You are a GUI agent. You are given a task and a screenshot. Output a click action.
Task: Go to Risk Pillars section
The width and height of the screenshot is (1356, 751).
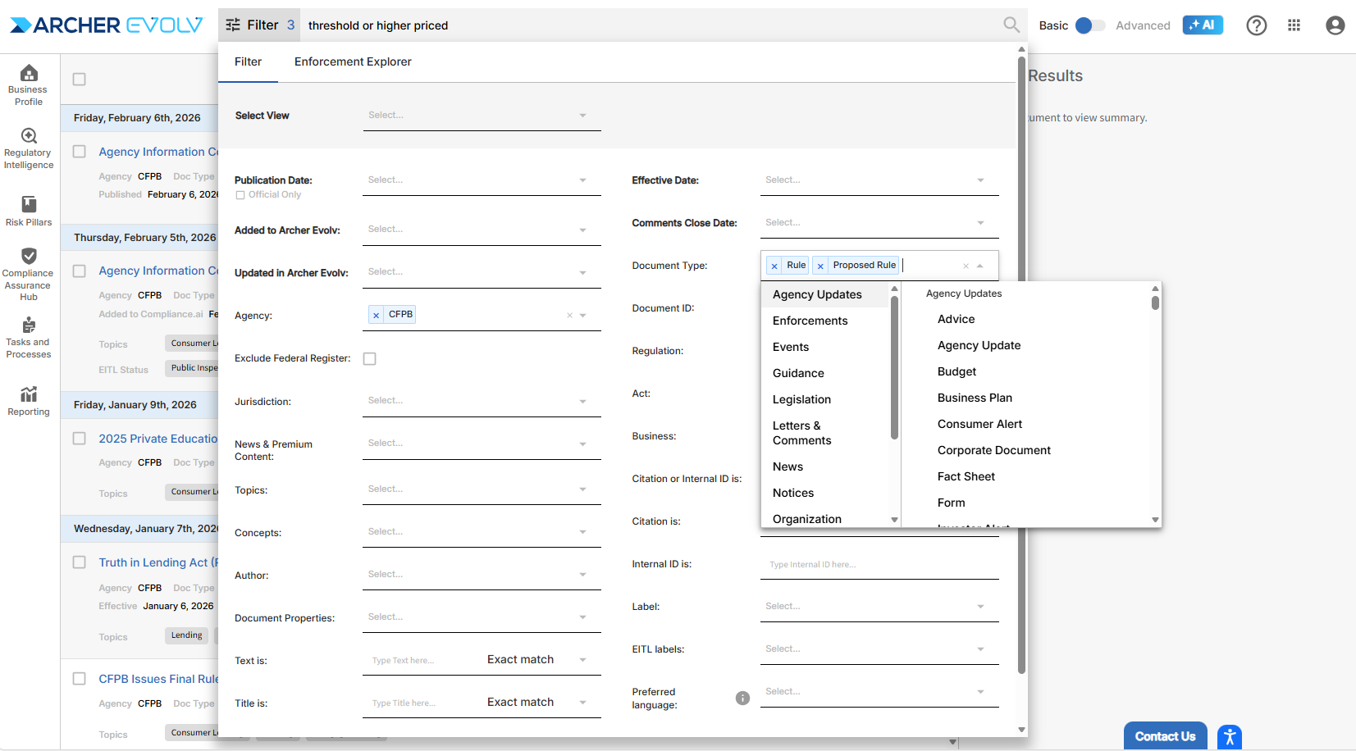pyautogui.click(x=29, y=211)
